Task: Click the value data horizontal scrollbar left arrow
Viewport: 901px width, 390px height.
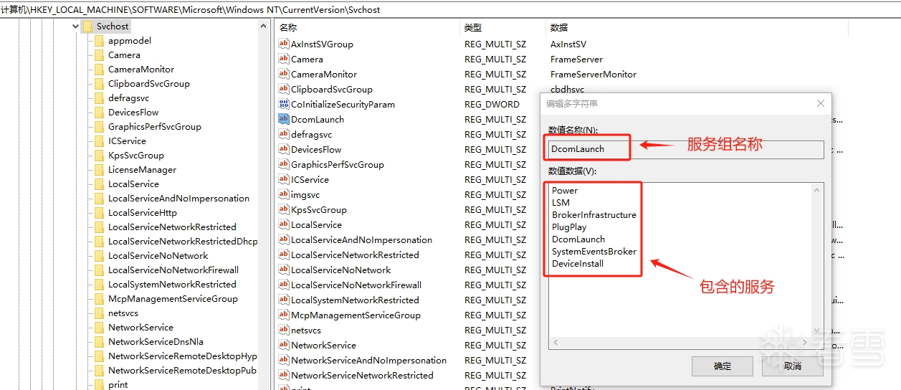Action: pos(556,343)
